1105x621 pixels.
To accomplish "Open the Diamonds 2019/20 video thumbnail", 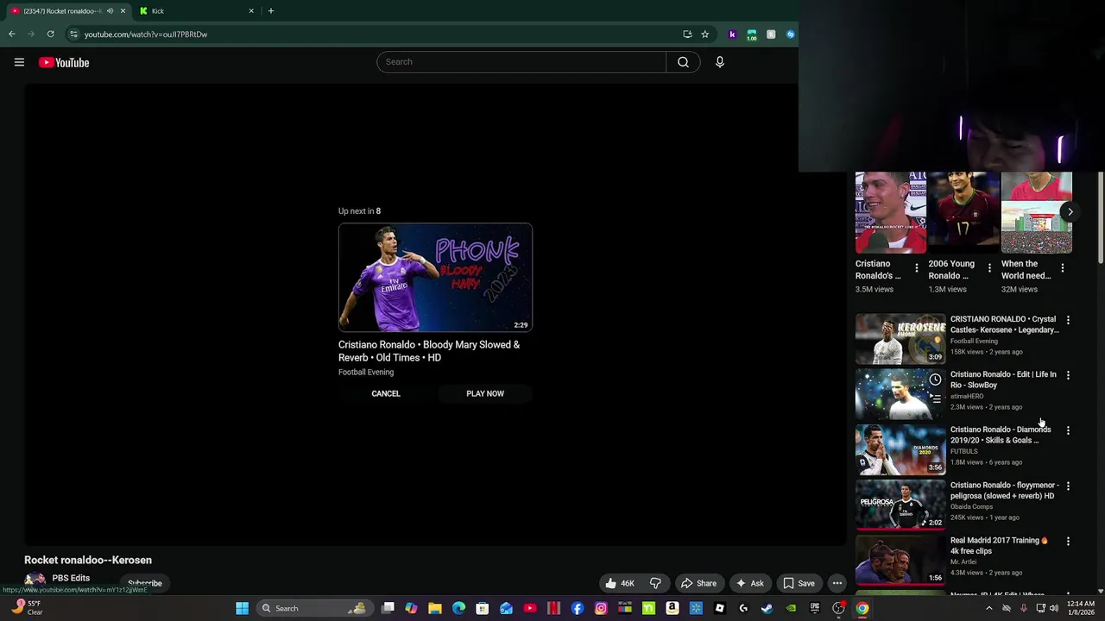I will 900,449.
